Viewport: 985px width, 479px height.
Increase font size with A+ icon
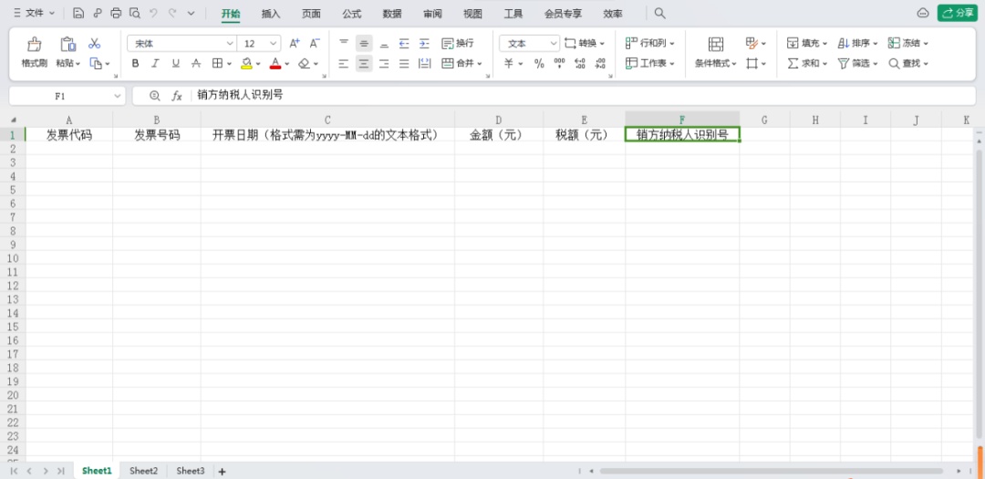tap(294, 44)
